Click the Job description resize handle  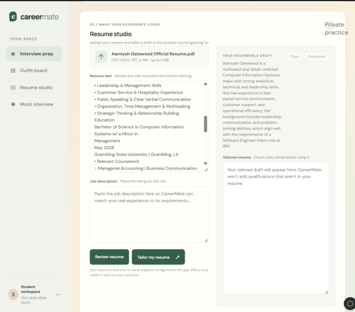pos(206,241)
